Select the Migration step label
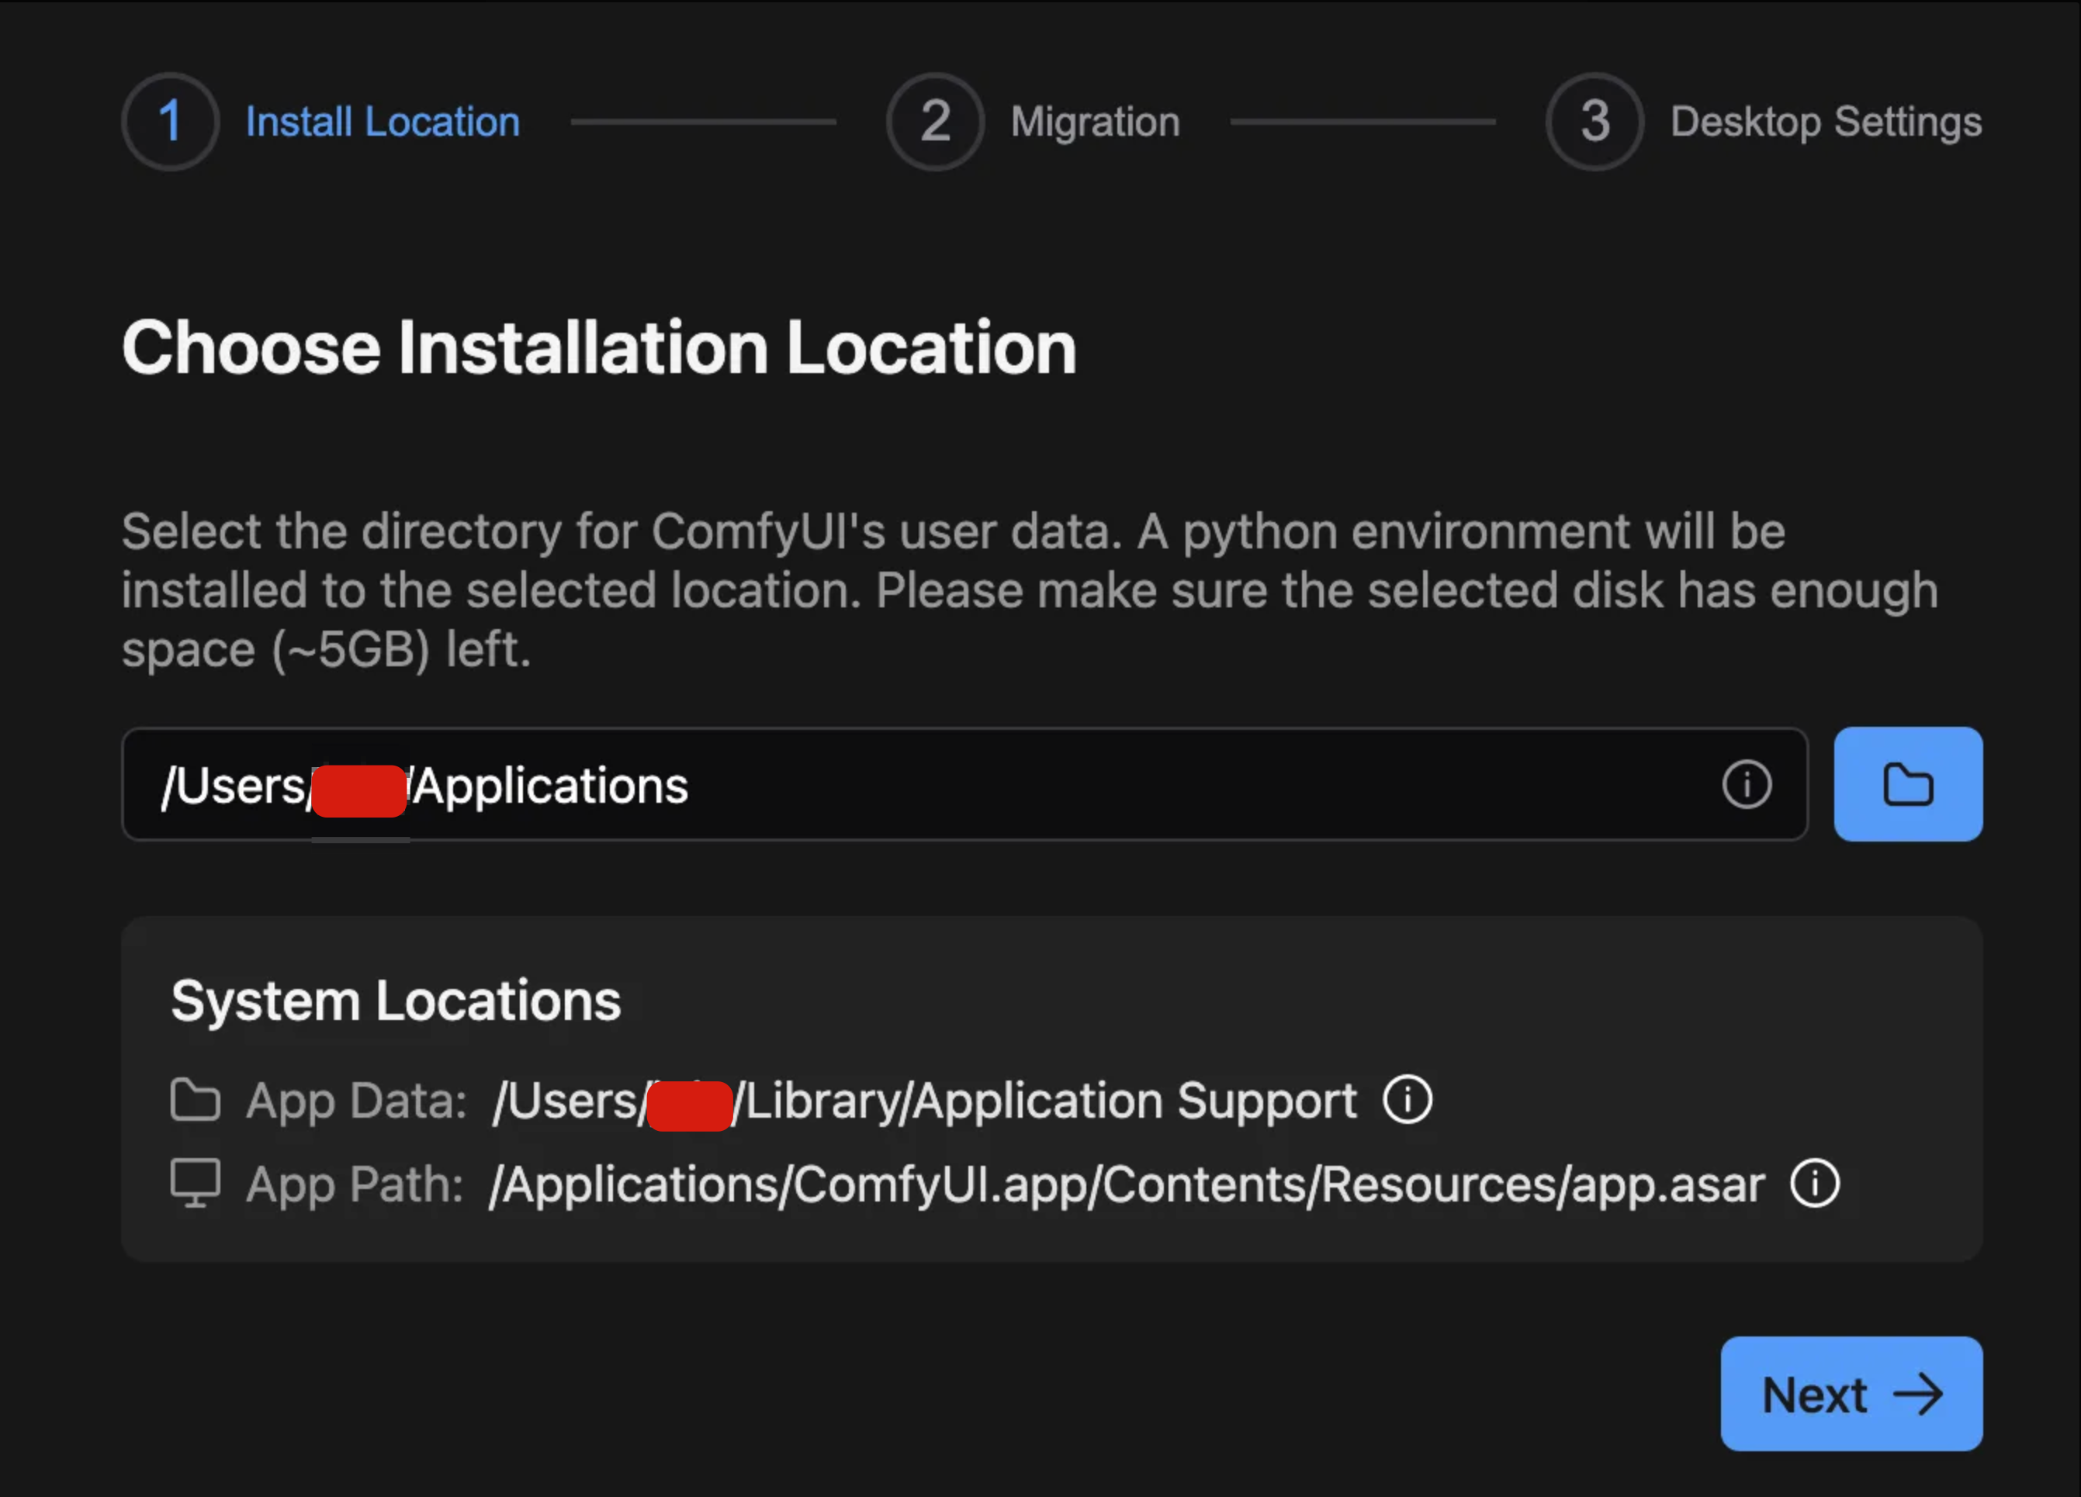This screenshot has height=1497, width=2081. 1095,122
